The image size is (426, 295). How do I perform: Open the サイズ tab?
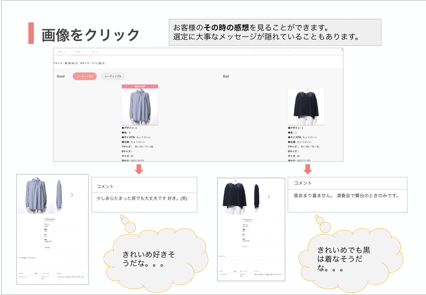[x=95, y=52]
